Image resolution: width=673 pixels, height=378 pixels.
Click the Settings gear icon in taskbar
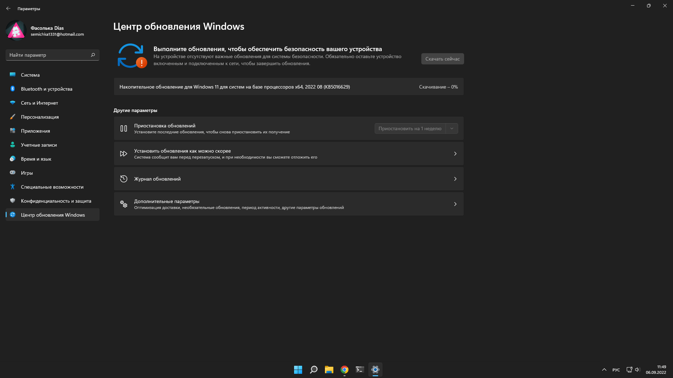click(x=375, y=370)
